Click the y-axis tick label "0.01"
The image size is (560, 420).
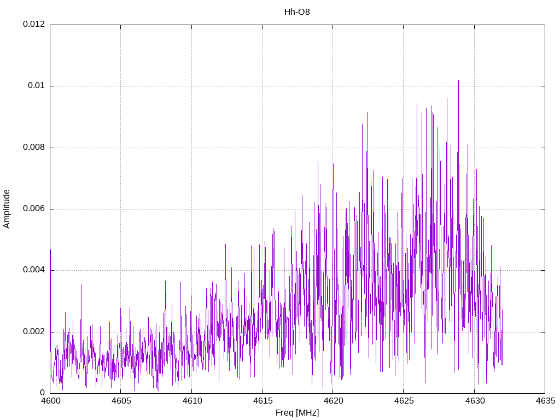[x=37, y=86]
